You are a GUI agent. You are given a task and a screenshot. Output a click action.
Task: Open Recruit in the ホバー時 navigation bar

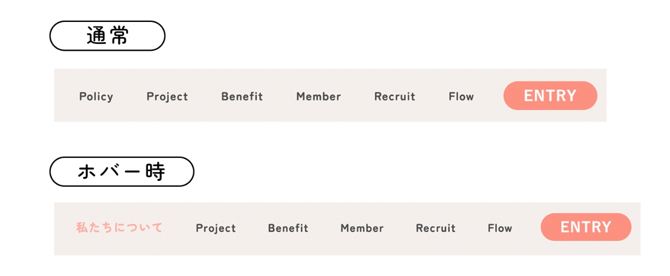435,228
